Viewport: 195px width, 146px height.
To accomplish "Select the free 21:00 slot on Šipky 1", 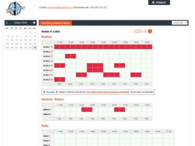I will [x=166, y=136].
